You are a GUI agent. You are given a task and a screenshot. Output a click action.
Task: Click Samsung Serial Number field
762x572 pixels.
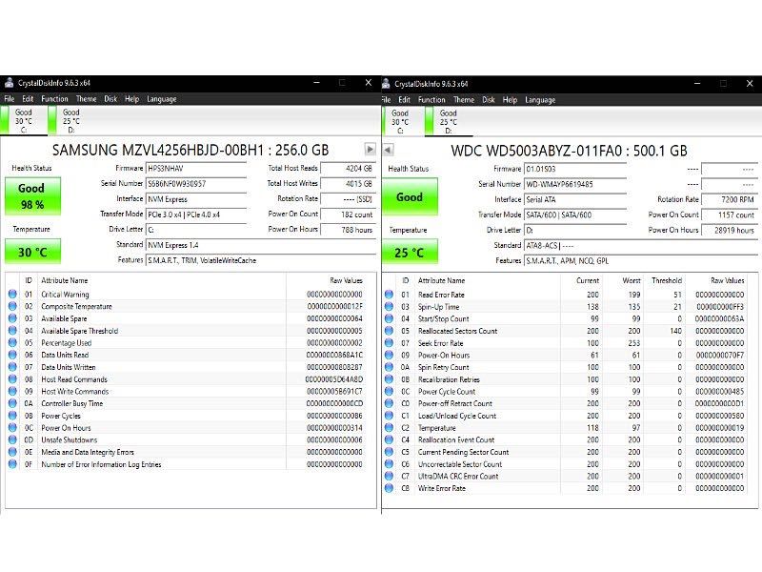click(x=196, y=183)
